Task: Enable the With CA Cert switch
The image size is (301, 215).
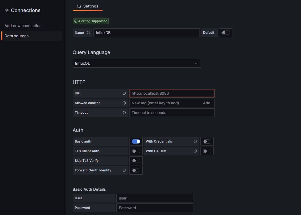Action: click(x=207, y=151)
